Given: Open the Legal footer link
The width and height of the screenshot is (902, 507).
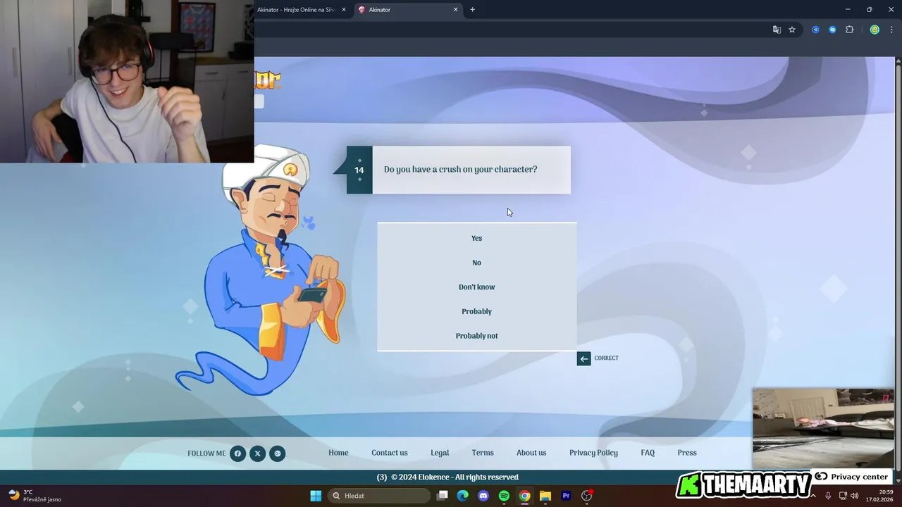Looking at the screenshot, I should [x=440, y=453].
